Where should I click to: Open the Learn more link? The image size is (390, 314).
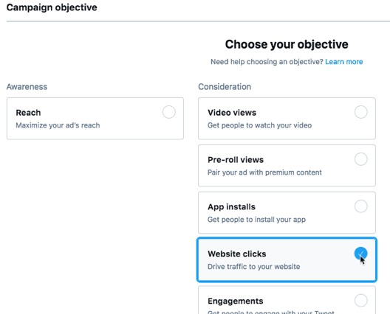pos(344,62)
